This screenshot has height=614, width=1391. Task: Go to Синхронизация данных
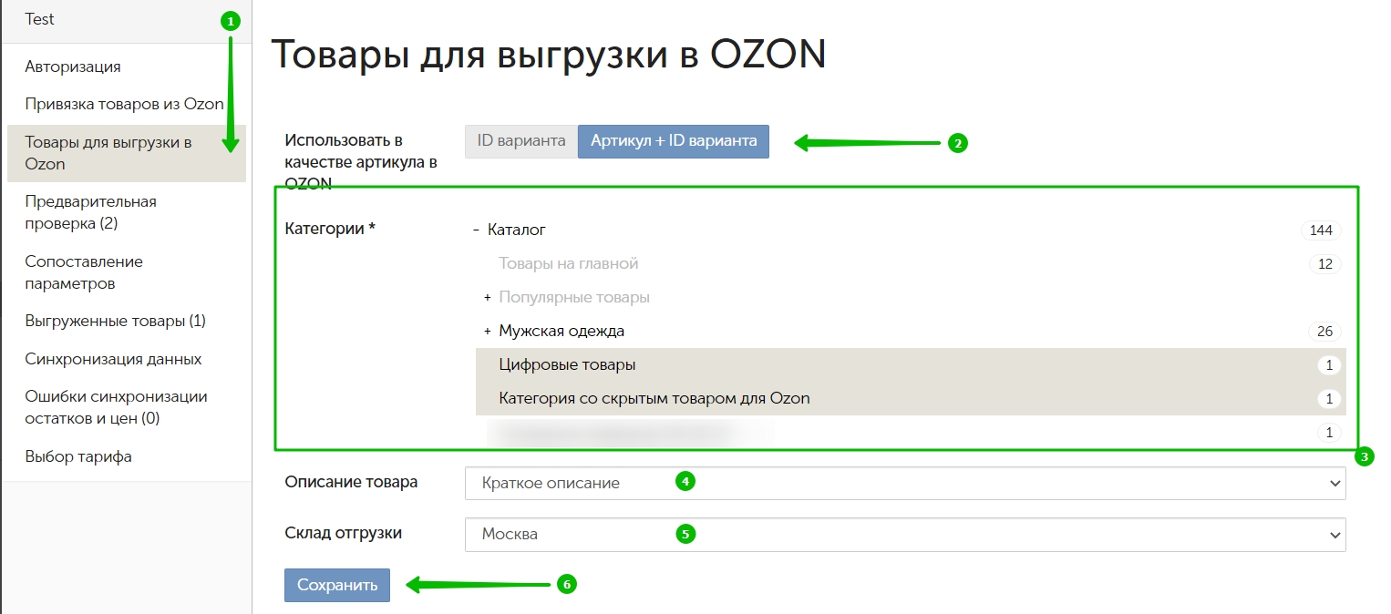pyautogui.click(x=114, y=359)
